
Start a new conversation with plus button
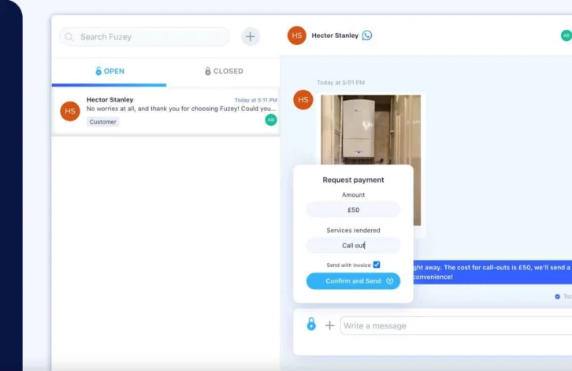tap(251, 36)
